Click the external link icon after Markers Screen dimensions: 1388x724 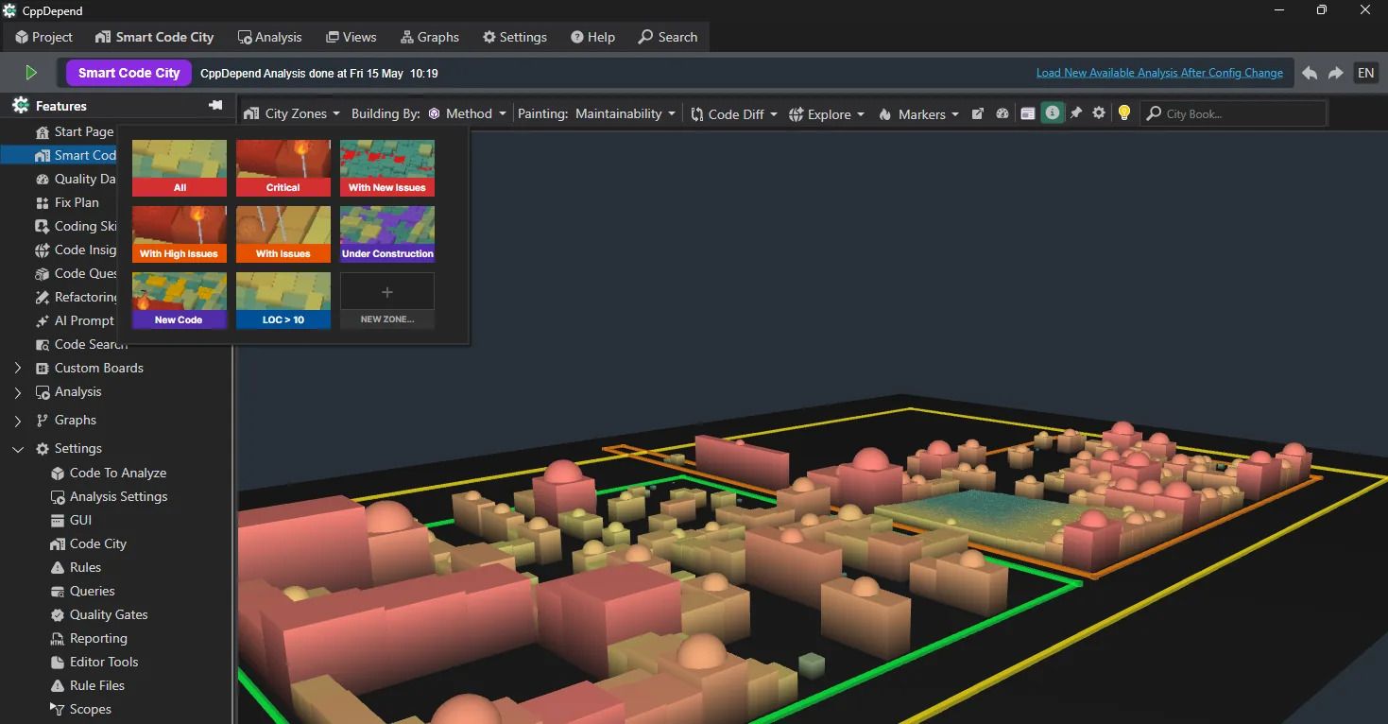click(x=978, y=113)
